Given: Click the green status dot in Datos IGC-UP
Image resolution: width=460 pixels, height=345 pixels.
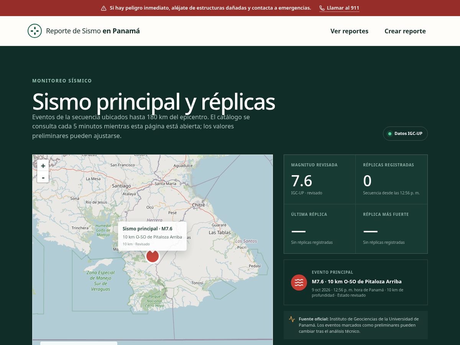Looking at the screenshot, I should click(390, 134).
